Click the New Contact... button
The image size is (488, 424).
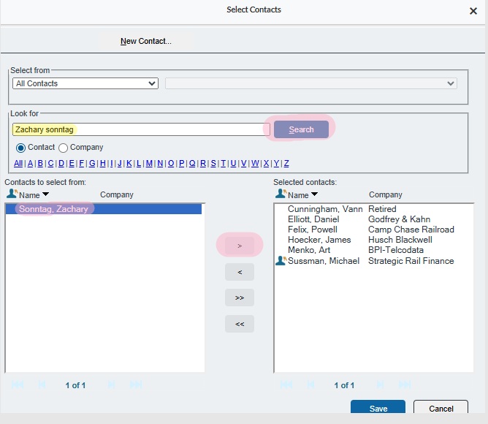(146, 41)
